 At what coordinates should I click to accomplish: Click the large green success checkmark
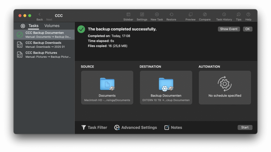pyautogui.click(x=81, y=29)
